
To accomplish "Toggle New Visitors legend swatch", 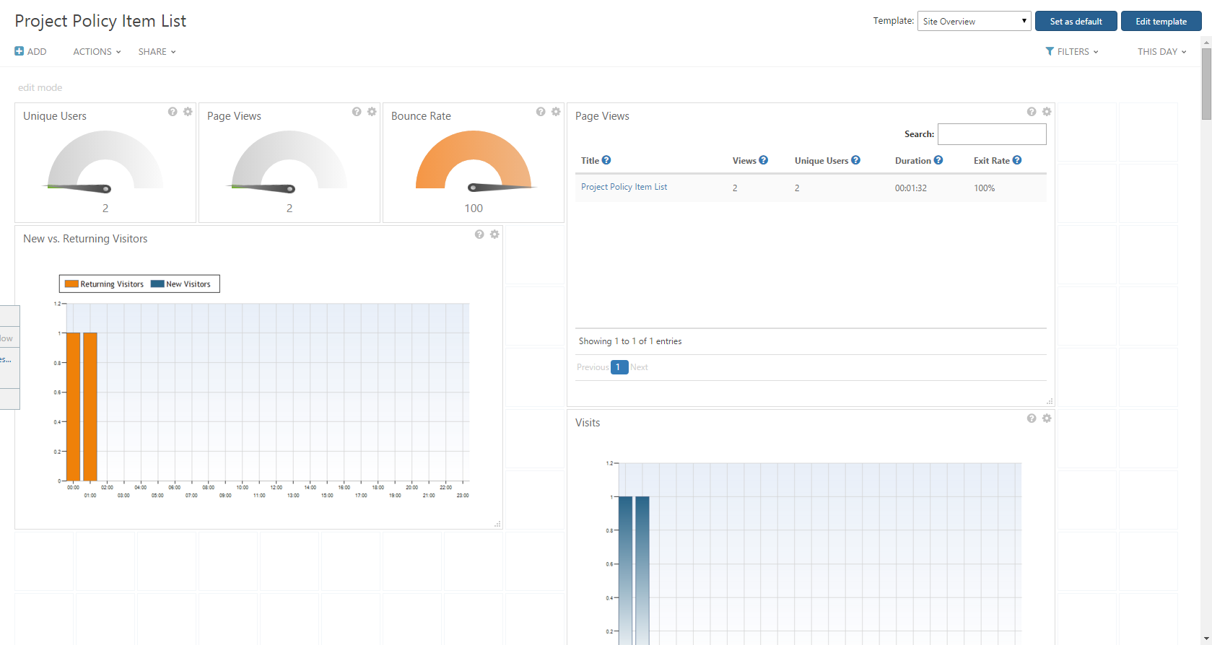I will tap(157, 284).
